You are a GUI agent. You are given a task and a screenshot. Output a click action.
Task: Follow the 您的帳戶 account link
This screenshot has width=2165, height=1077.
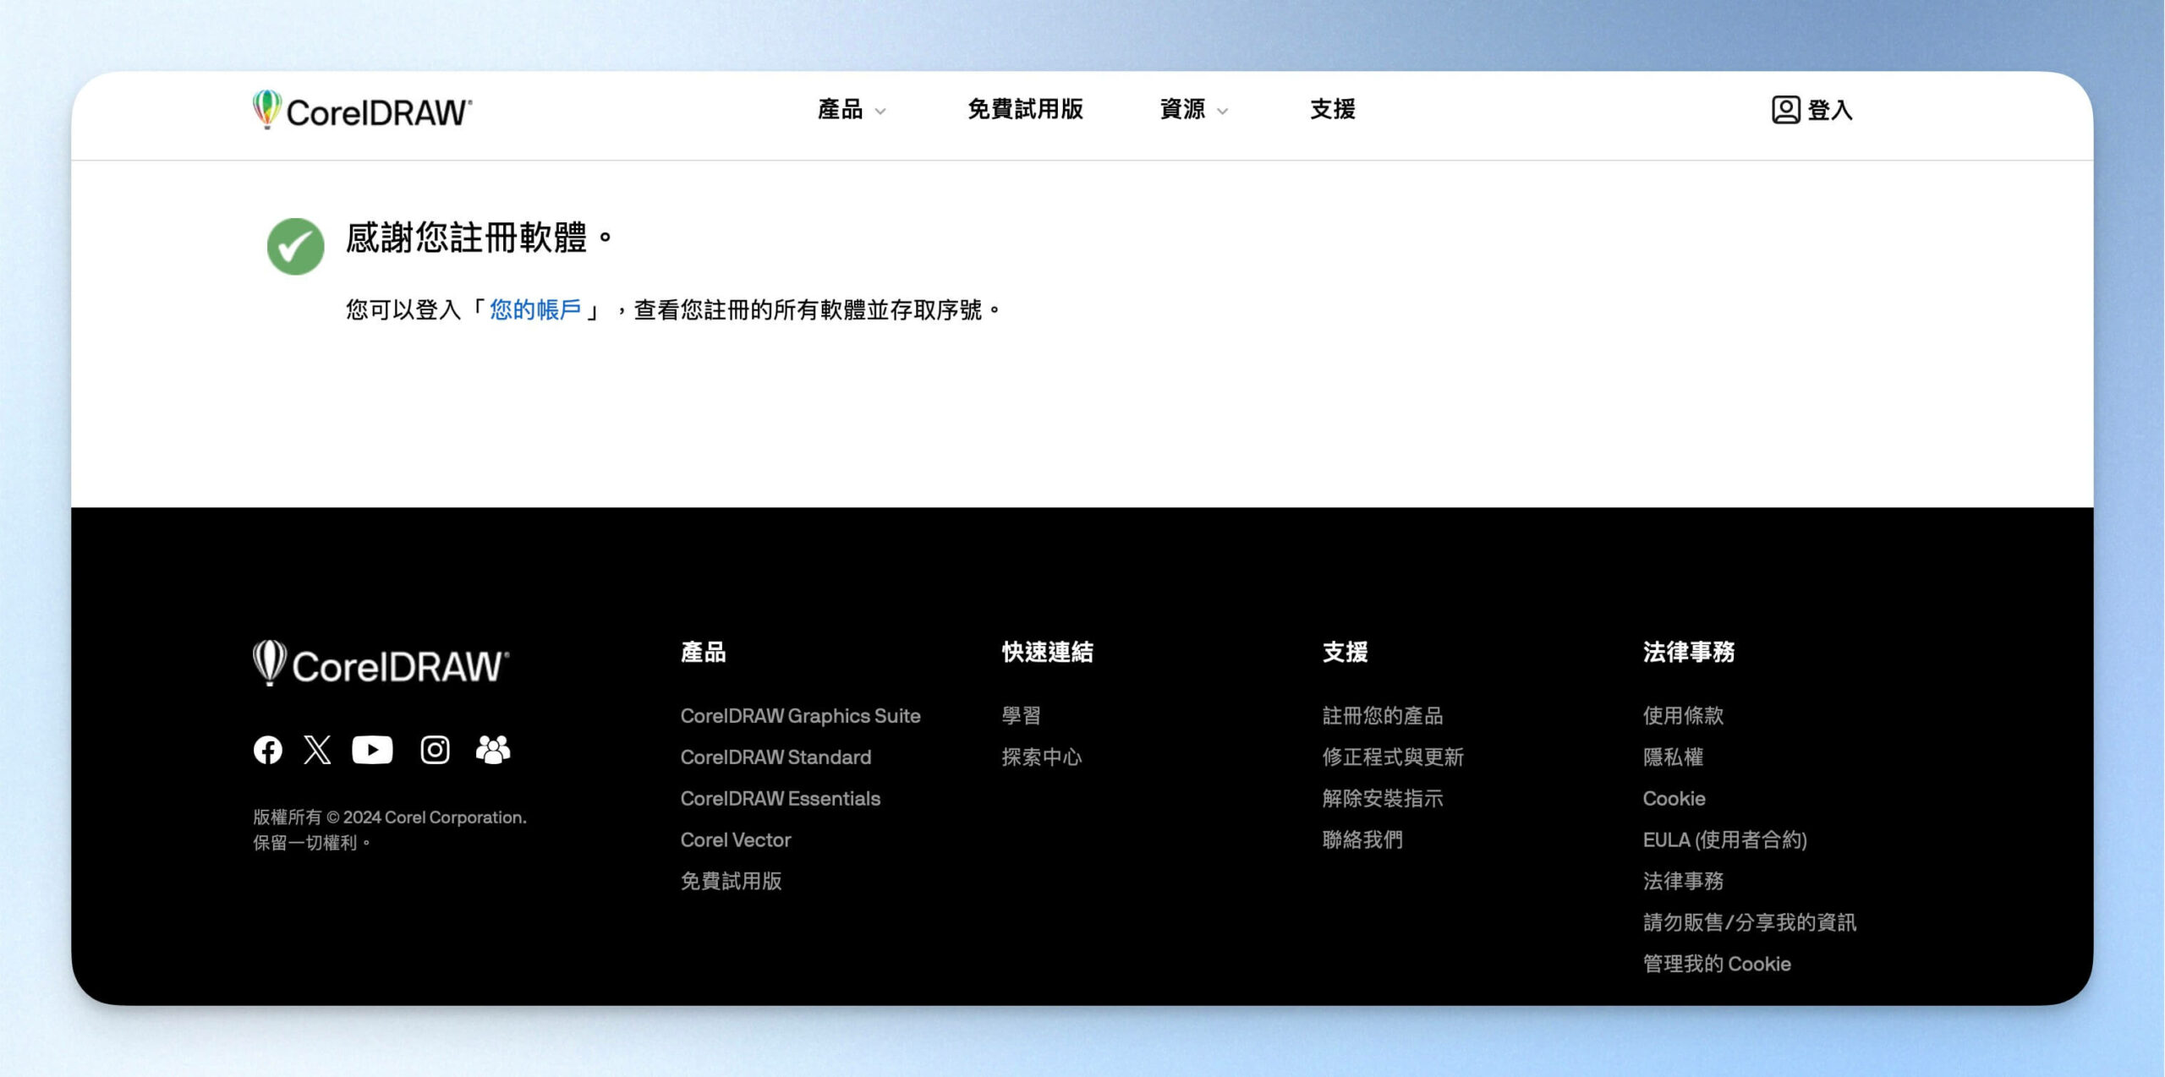pyautogui.click(x=535, y=310)
